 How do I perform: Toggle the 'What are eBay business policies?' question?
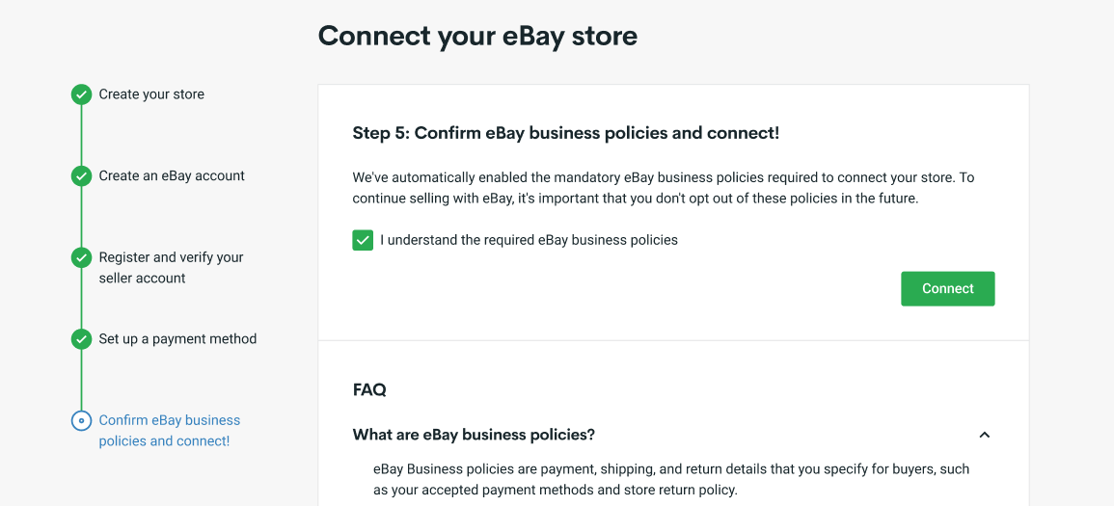pos(474,435)
